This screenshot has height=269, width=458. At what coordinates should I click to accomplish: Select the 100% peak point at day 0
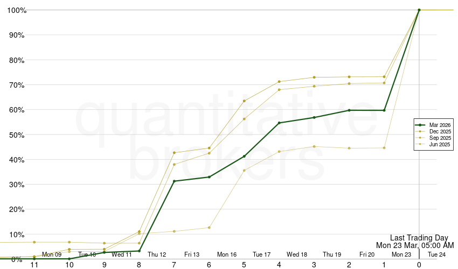click(x=419, y=10)
